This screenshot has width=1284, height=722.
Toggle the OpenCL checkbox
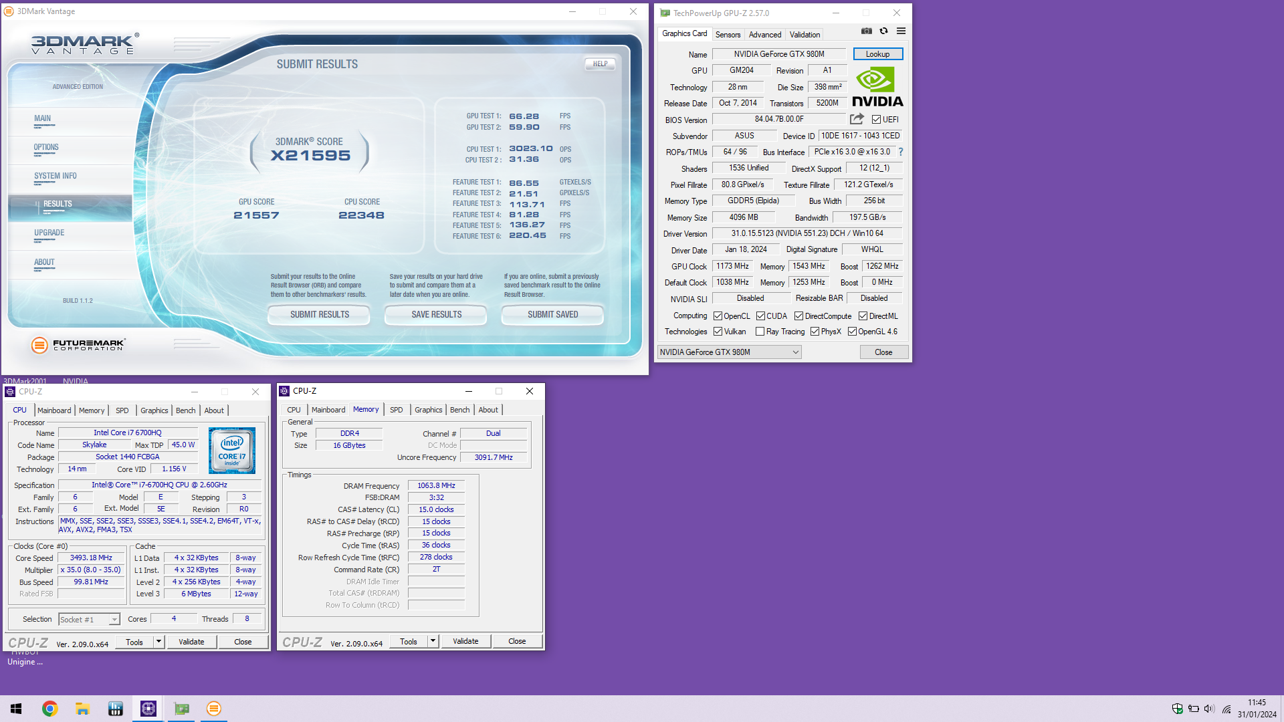click(x=718, y=316)
